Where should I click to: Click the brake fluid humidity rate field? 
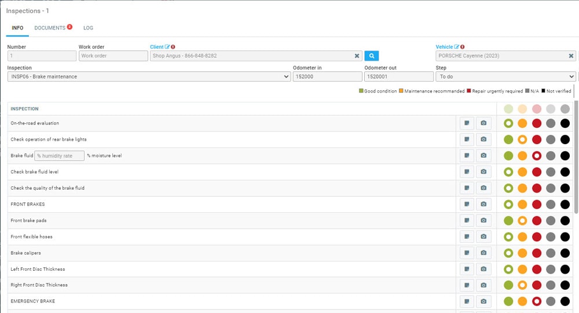click(x=60, y=156)
